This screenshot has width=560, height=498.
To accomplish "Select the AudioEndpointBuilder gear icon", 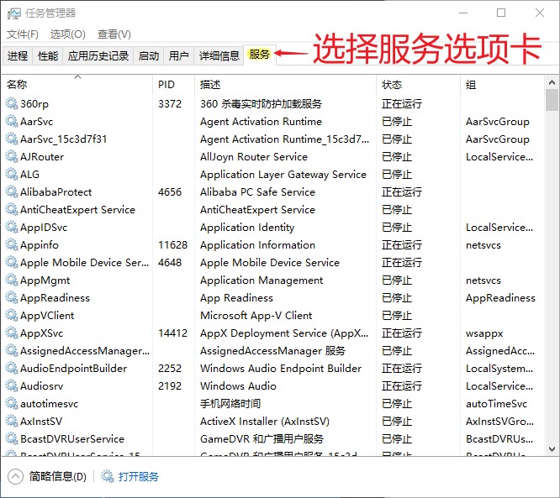I will coord(12,368).
